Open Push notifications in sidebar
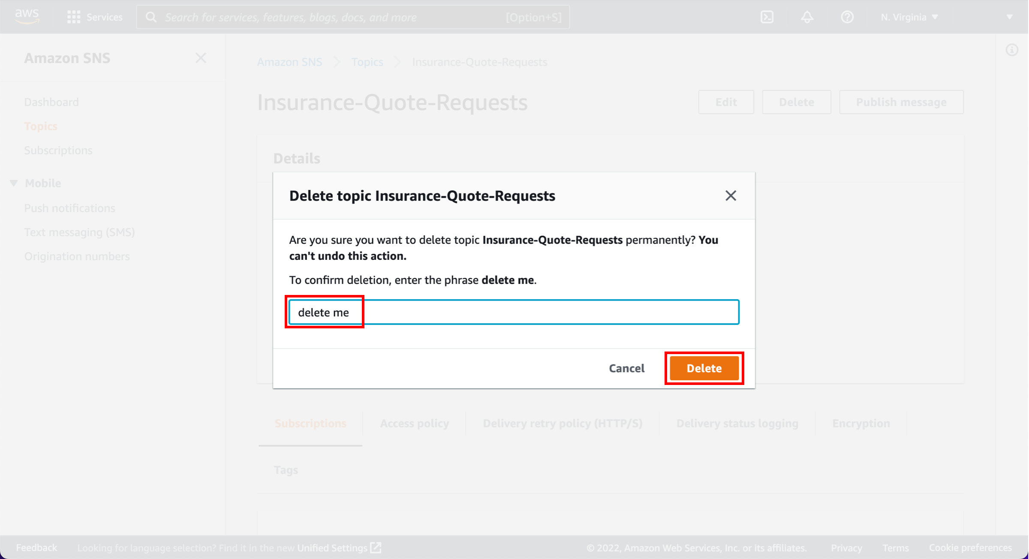Screen dimensions: 1029x559 click(x=70, y=208)
